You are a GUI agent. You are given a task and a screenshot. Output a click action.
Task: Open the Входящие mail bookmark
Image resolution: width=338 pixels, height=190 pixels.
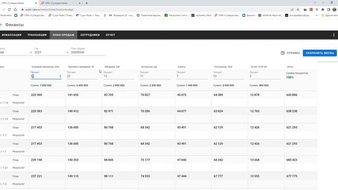pos(121,15)
